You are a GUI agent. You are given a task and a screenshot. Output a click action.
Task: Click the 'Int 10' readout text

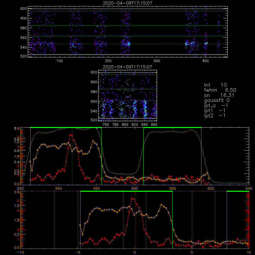[215, 85]
